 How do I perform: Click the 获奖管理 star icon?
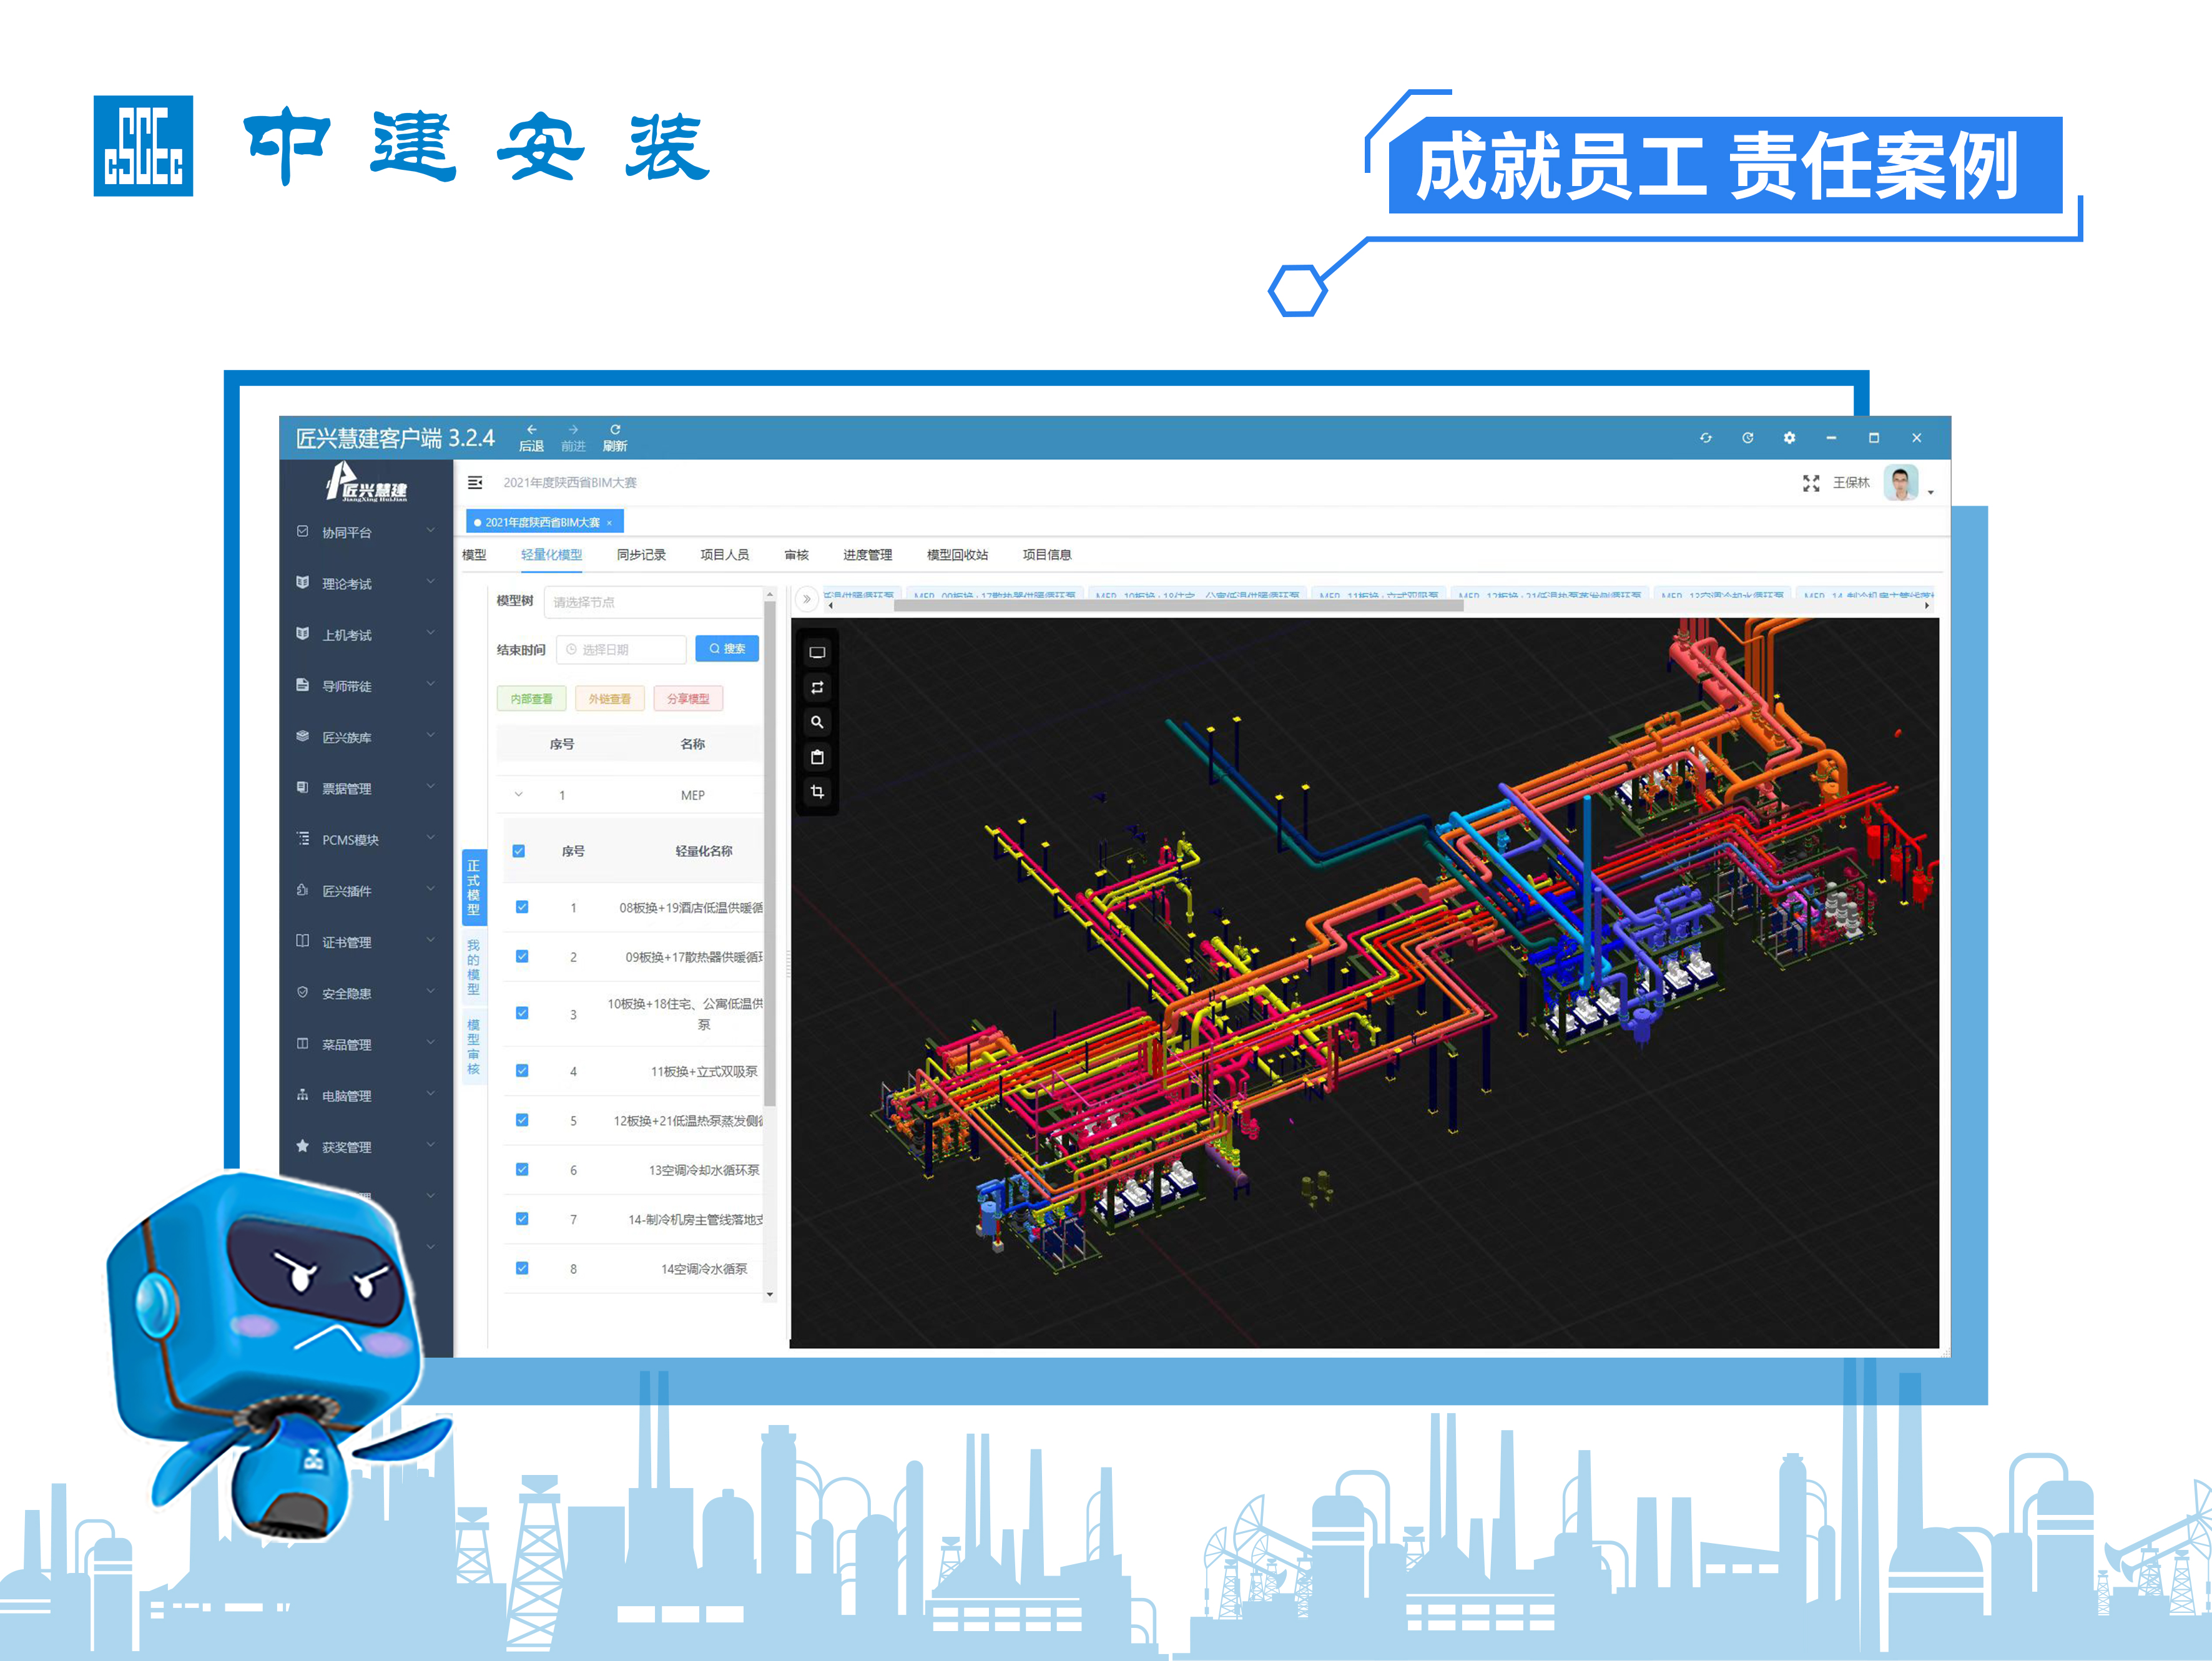pyautogui.click(x=302, y=1146)
